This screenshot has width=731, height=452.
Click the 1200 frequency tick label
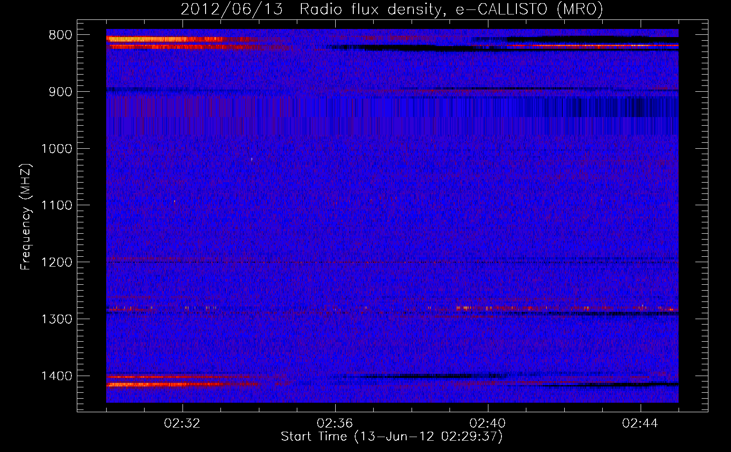[57, 263]
